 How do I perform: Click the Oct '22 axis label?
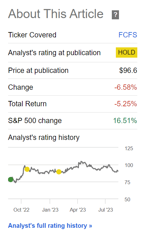[x=21, y=210]
